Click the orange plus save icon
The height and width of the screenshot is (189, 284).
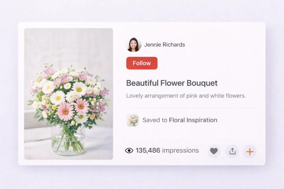click(250, 151)
